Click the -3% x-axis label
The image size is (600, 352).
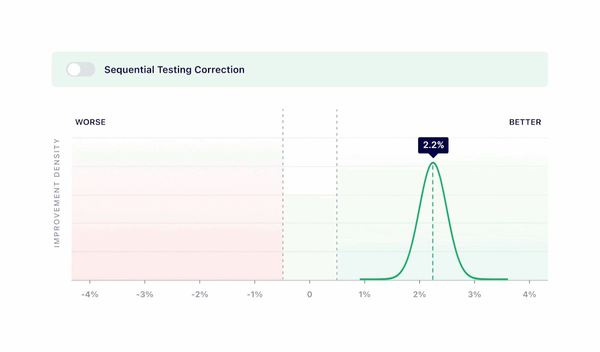point(145,295)
